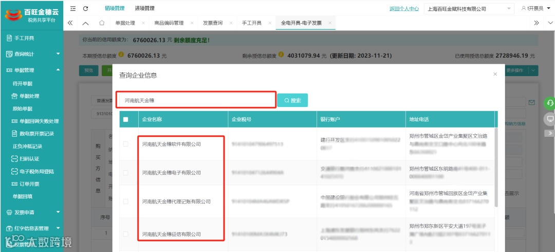The image size is (555, 252).
Task: Check the 河南航天金穗征信有限公司 row checkbox
Action: click(126, 234)
